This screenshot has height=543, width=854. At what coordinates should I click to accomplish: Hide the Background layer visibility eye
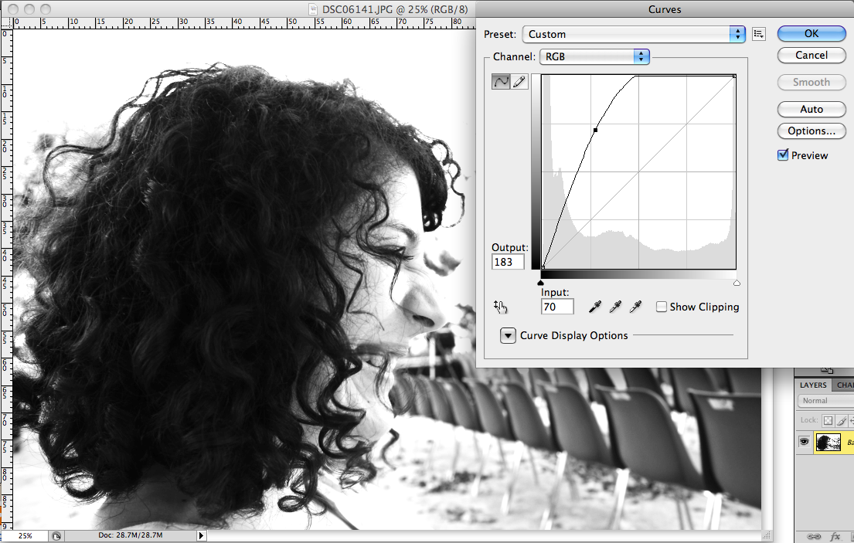click(x=805, y=442)
